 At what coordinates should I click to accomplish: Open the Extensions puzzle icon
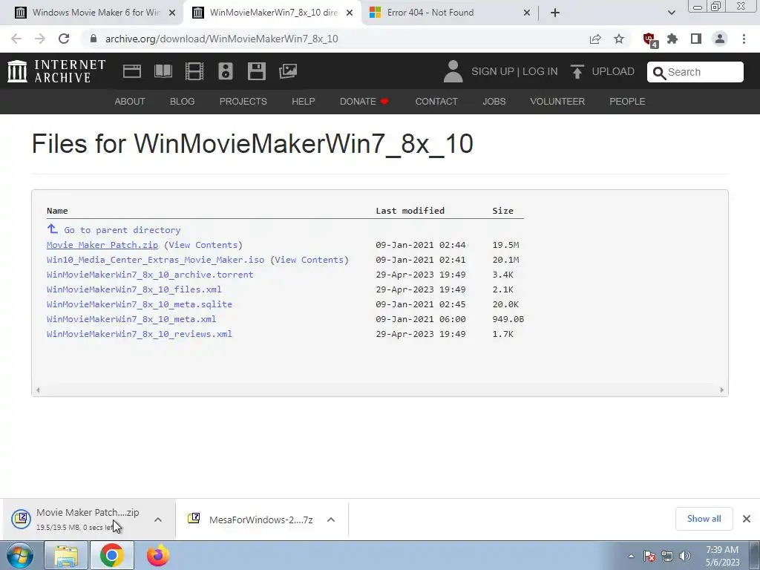coord(672,39)
